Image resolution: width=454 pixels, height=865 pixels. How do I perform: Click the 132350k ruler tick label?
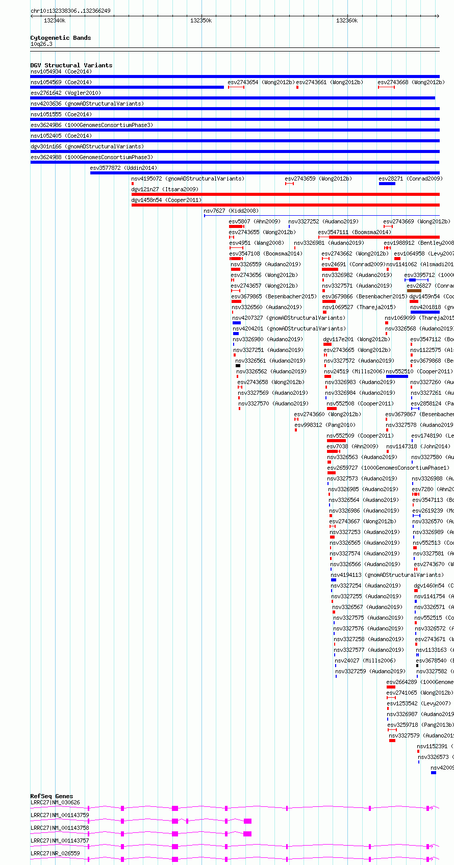pos(201,20)
